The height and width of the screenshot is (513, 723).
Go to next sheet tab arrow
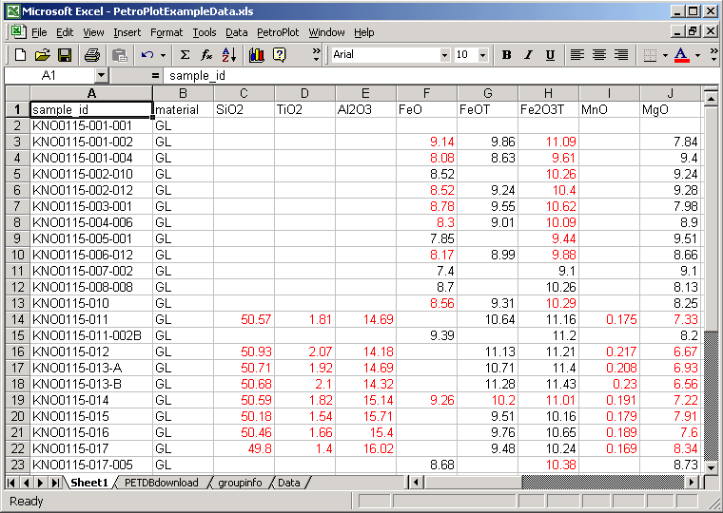point(41,483)
